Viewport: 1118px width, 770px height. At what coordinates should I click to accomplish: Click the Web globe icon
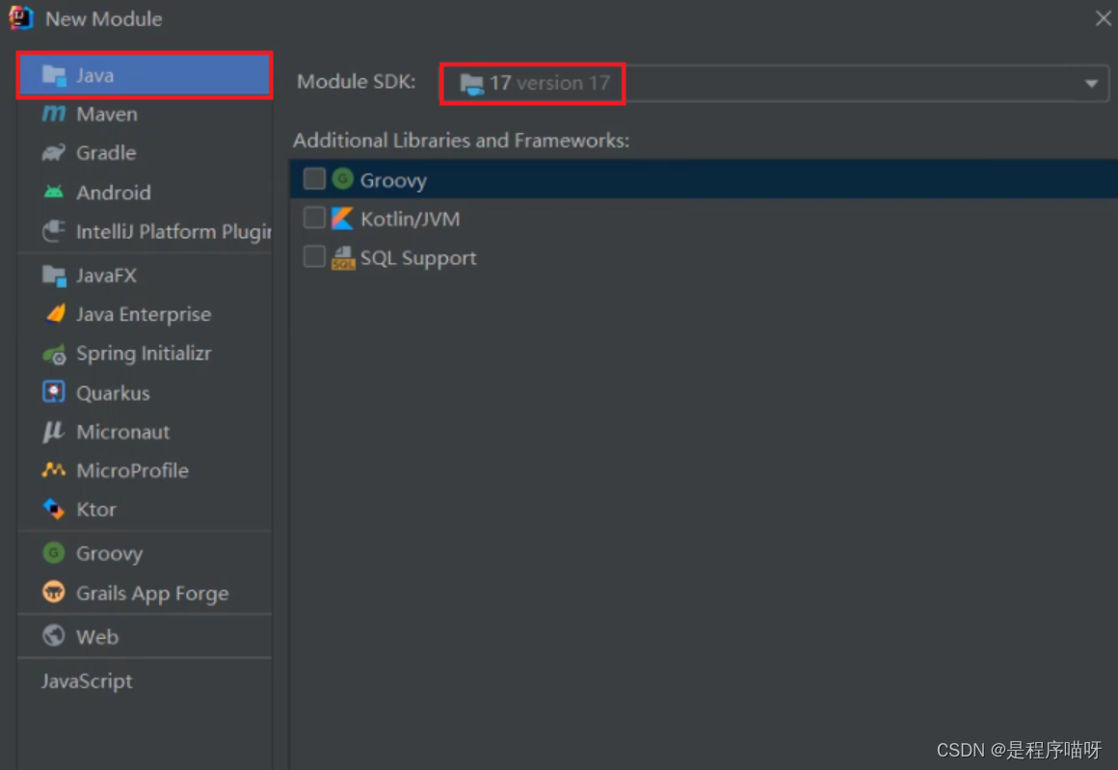(54, 636)
